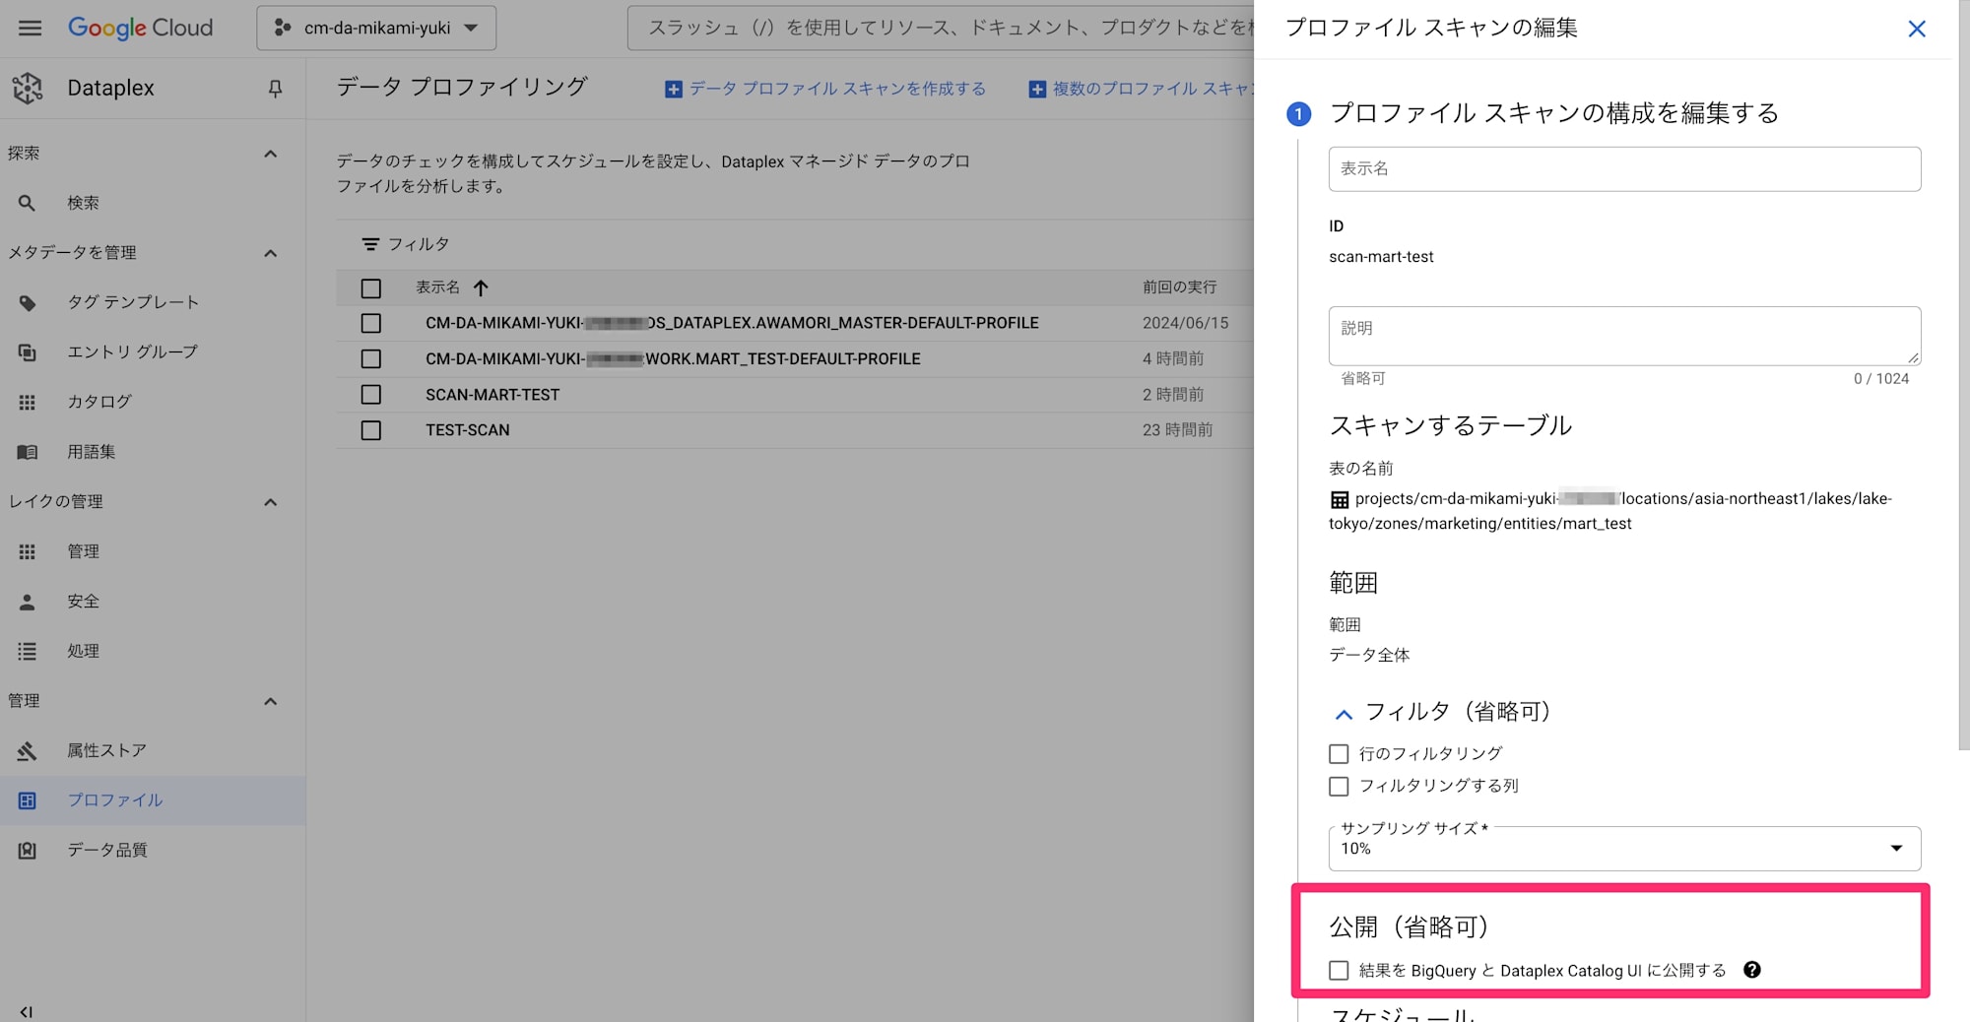Screen dimensions: 1970x1022
Task: Sort by 表示名 arrow icon
Action: [481, 288]
